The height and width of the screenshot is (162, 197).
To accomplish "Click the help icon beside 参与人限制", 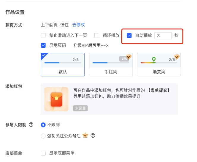I will (31, 125).
